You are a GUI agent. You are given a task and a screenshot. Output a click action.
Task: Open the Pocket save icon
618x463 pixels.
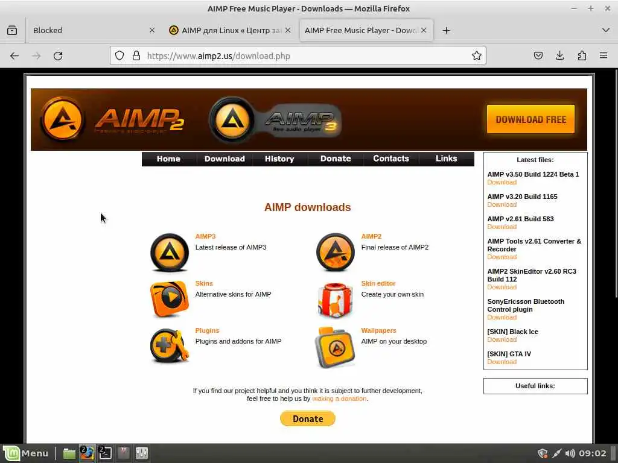538,56
